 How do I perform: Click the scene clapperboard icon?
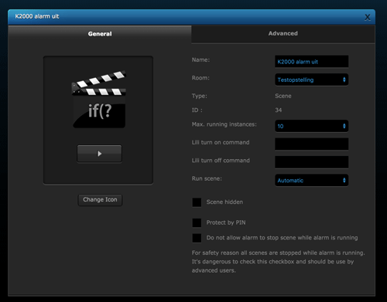tap(99, 100)
